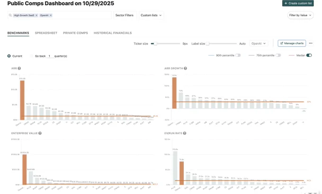Remove the High Growth SaaS filter chip
Screen dimensions: 322x194
[x=36, y=15]
